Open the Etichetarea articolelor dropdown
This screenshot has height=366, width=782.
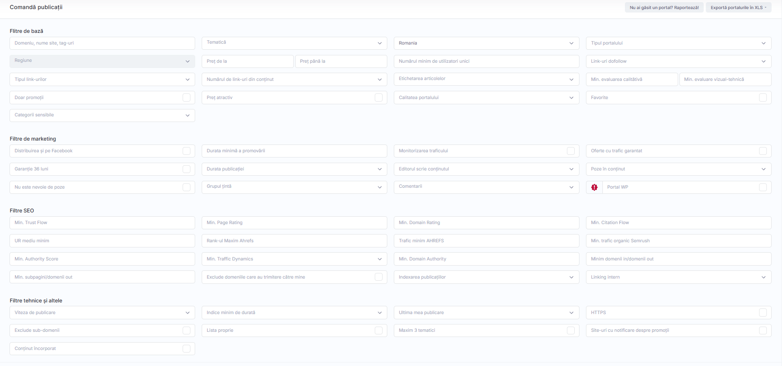click(x=486, y=80)
